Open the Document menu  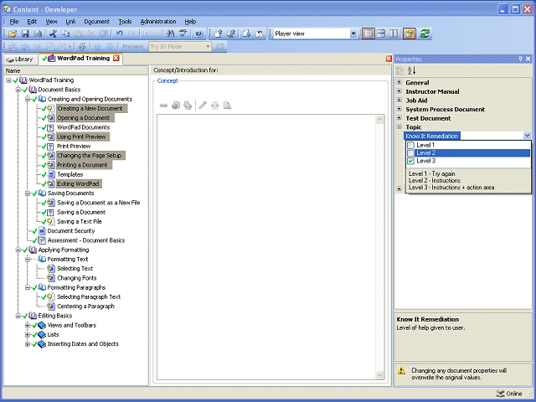(x=97, y=22)
